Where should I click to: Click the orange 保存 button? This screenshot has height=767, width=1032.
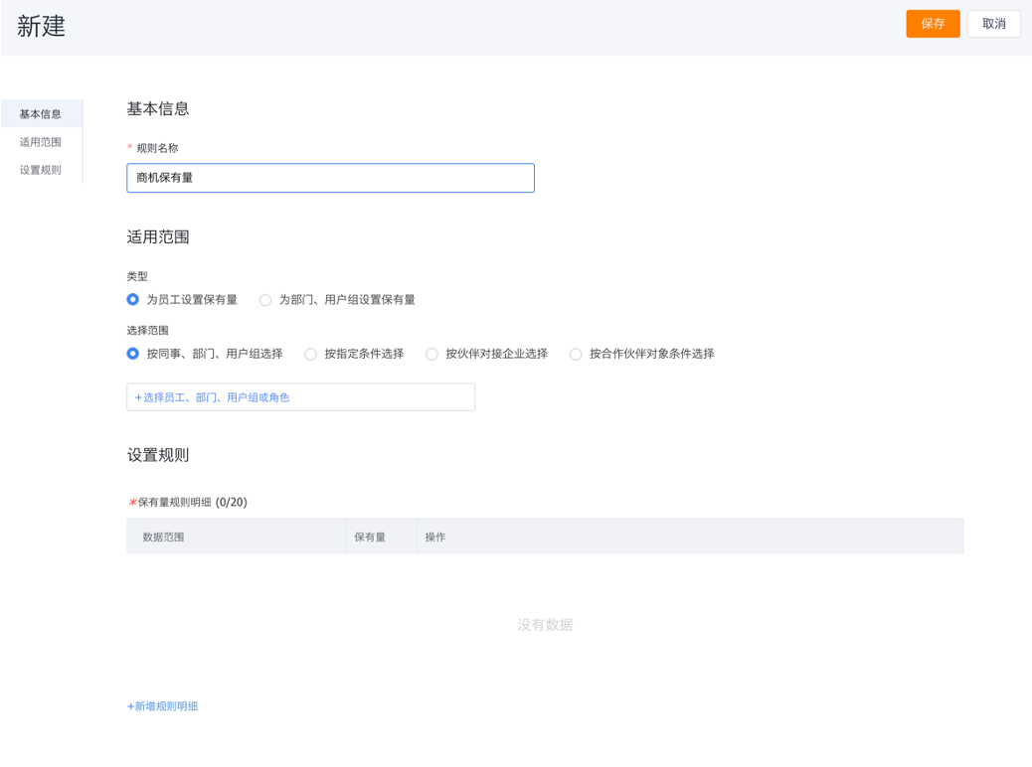[932, 24]
